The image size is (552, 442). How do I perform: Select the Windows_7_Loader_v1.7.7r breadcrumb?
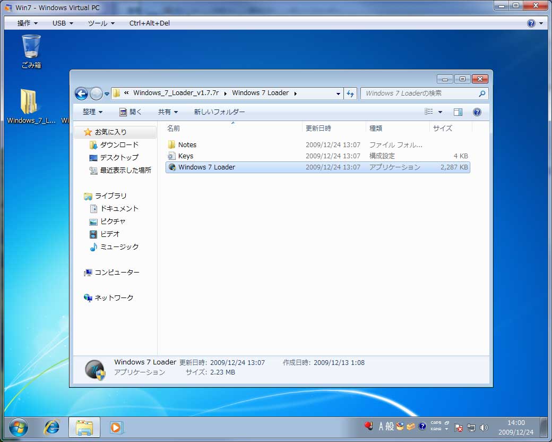[x=176, y=92]
